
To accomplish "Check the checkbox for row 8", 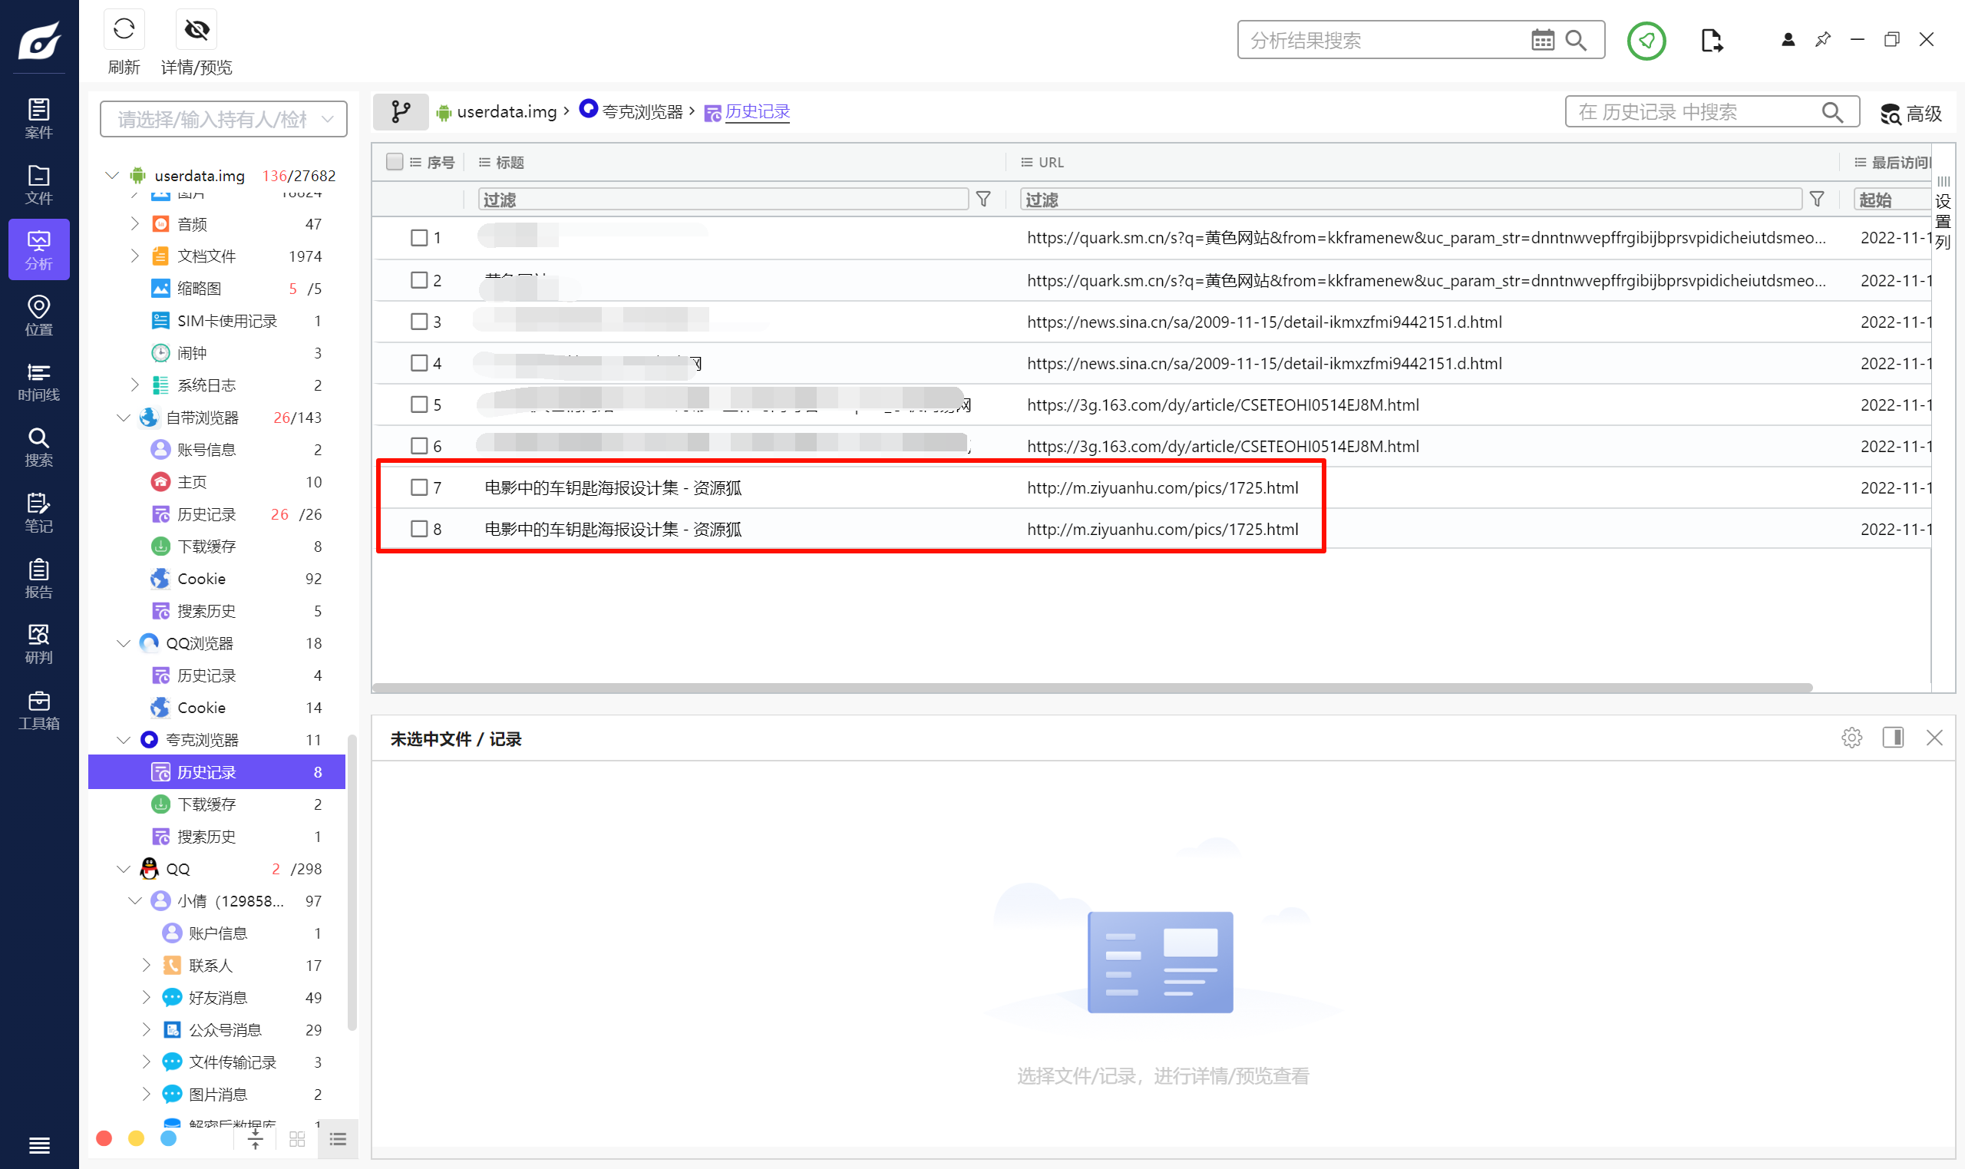I will click(x=419, y=530).
